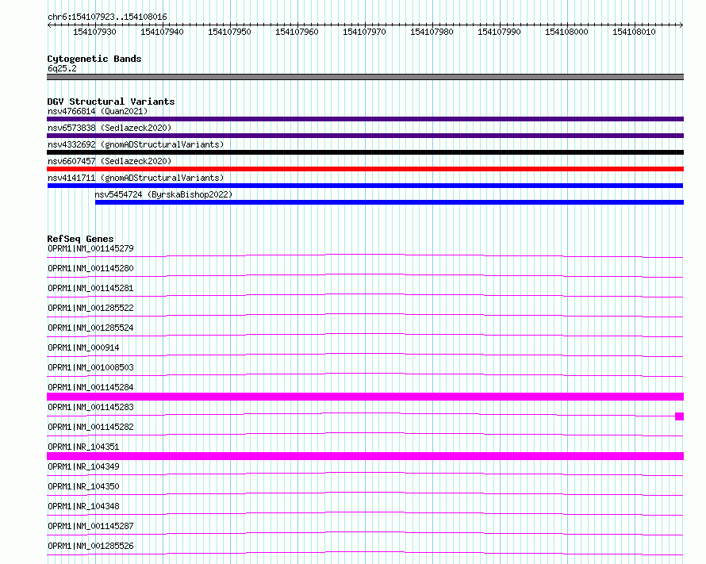Click ruler position 154107960
The width and height of the screenshot is (706, 564).
(297, 32)
